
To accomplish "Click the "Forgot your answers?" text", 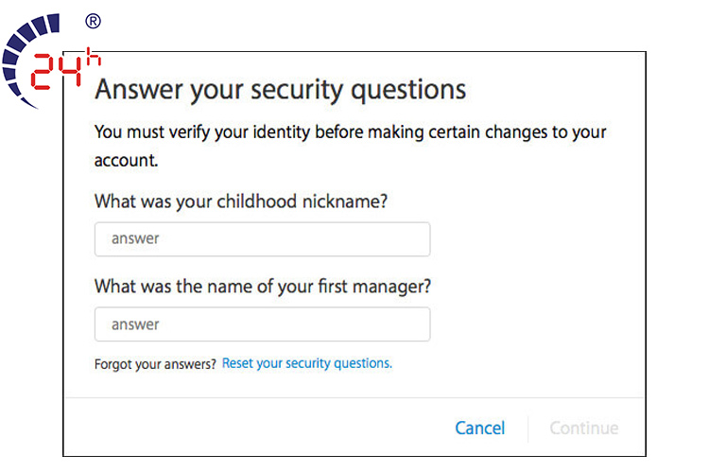I will coord(155,363).
